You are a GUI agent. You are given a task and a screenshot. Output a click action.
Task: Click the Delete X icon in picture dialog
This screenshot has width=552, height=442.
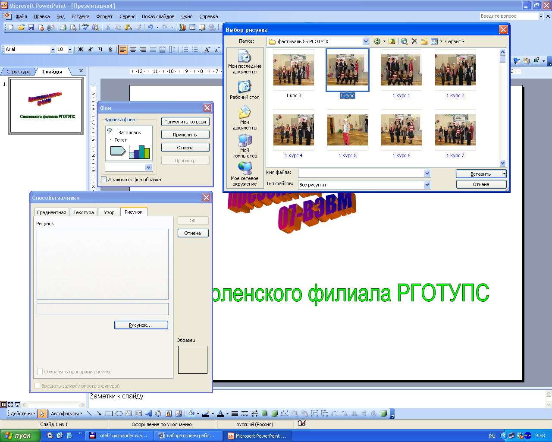point(414,41)
